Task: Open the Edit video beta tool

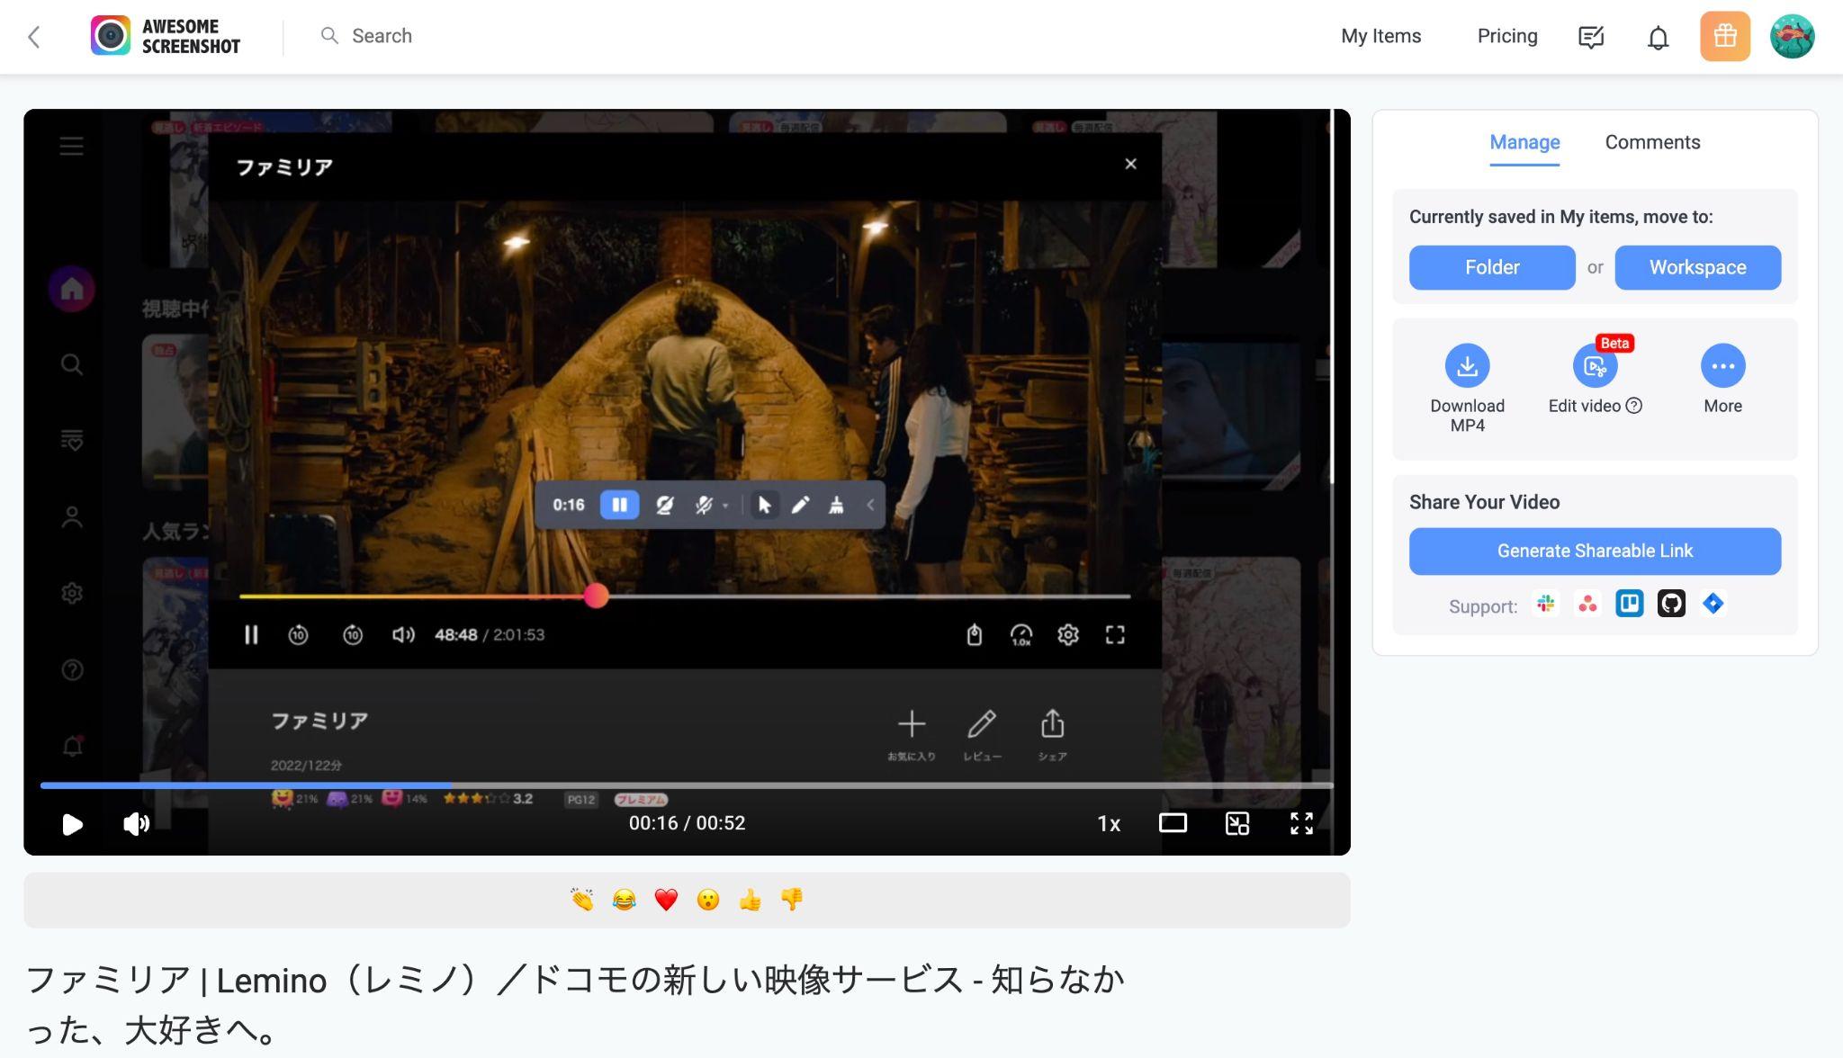Action: 1595,366
